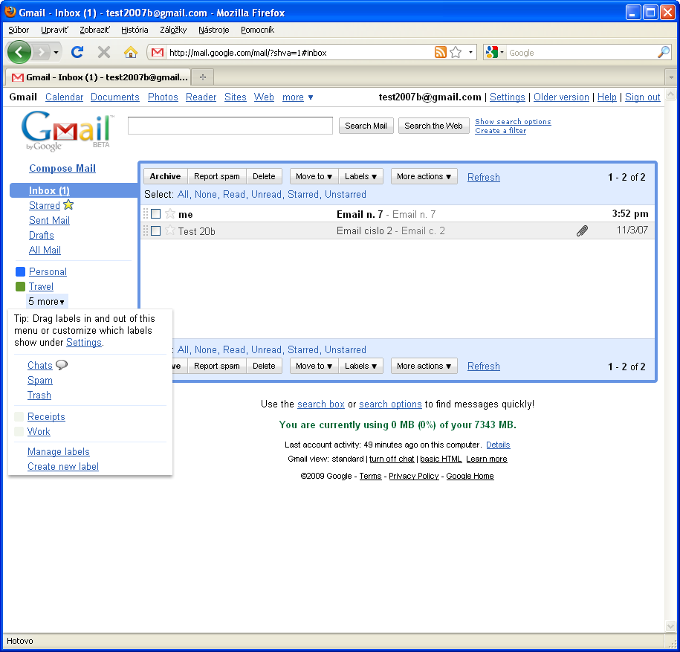Open a new tab with plus icon
Viewport: 680px width, 652px height.
(203, 77)
